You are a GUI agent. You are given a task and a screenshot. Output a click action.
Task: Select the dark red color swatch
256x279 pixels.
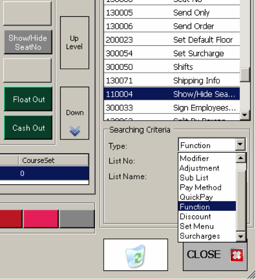pos(11,219)
